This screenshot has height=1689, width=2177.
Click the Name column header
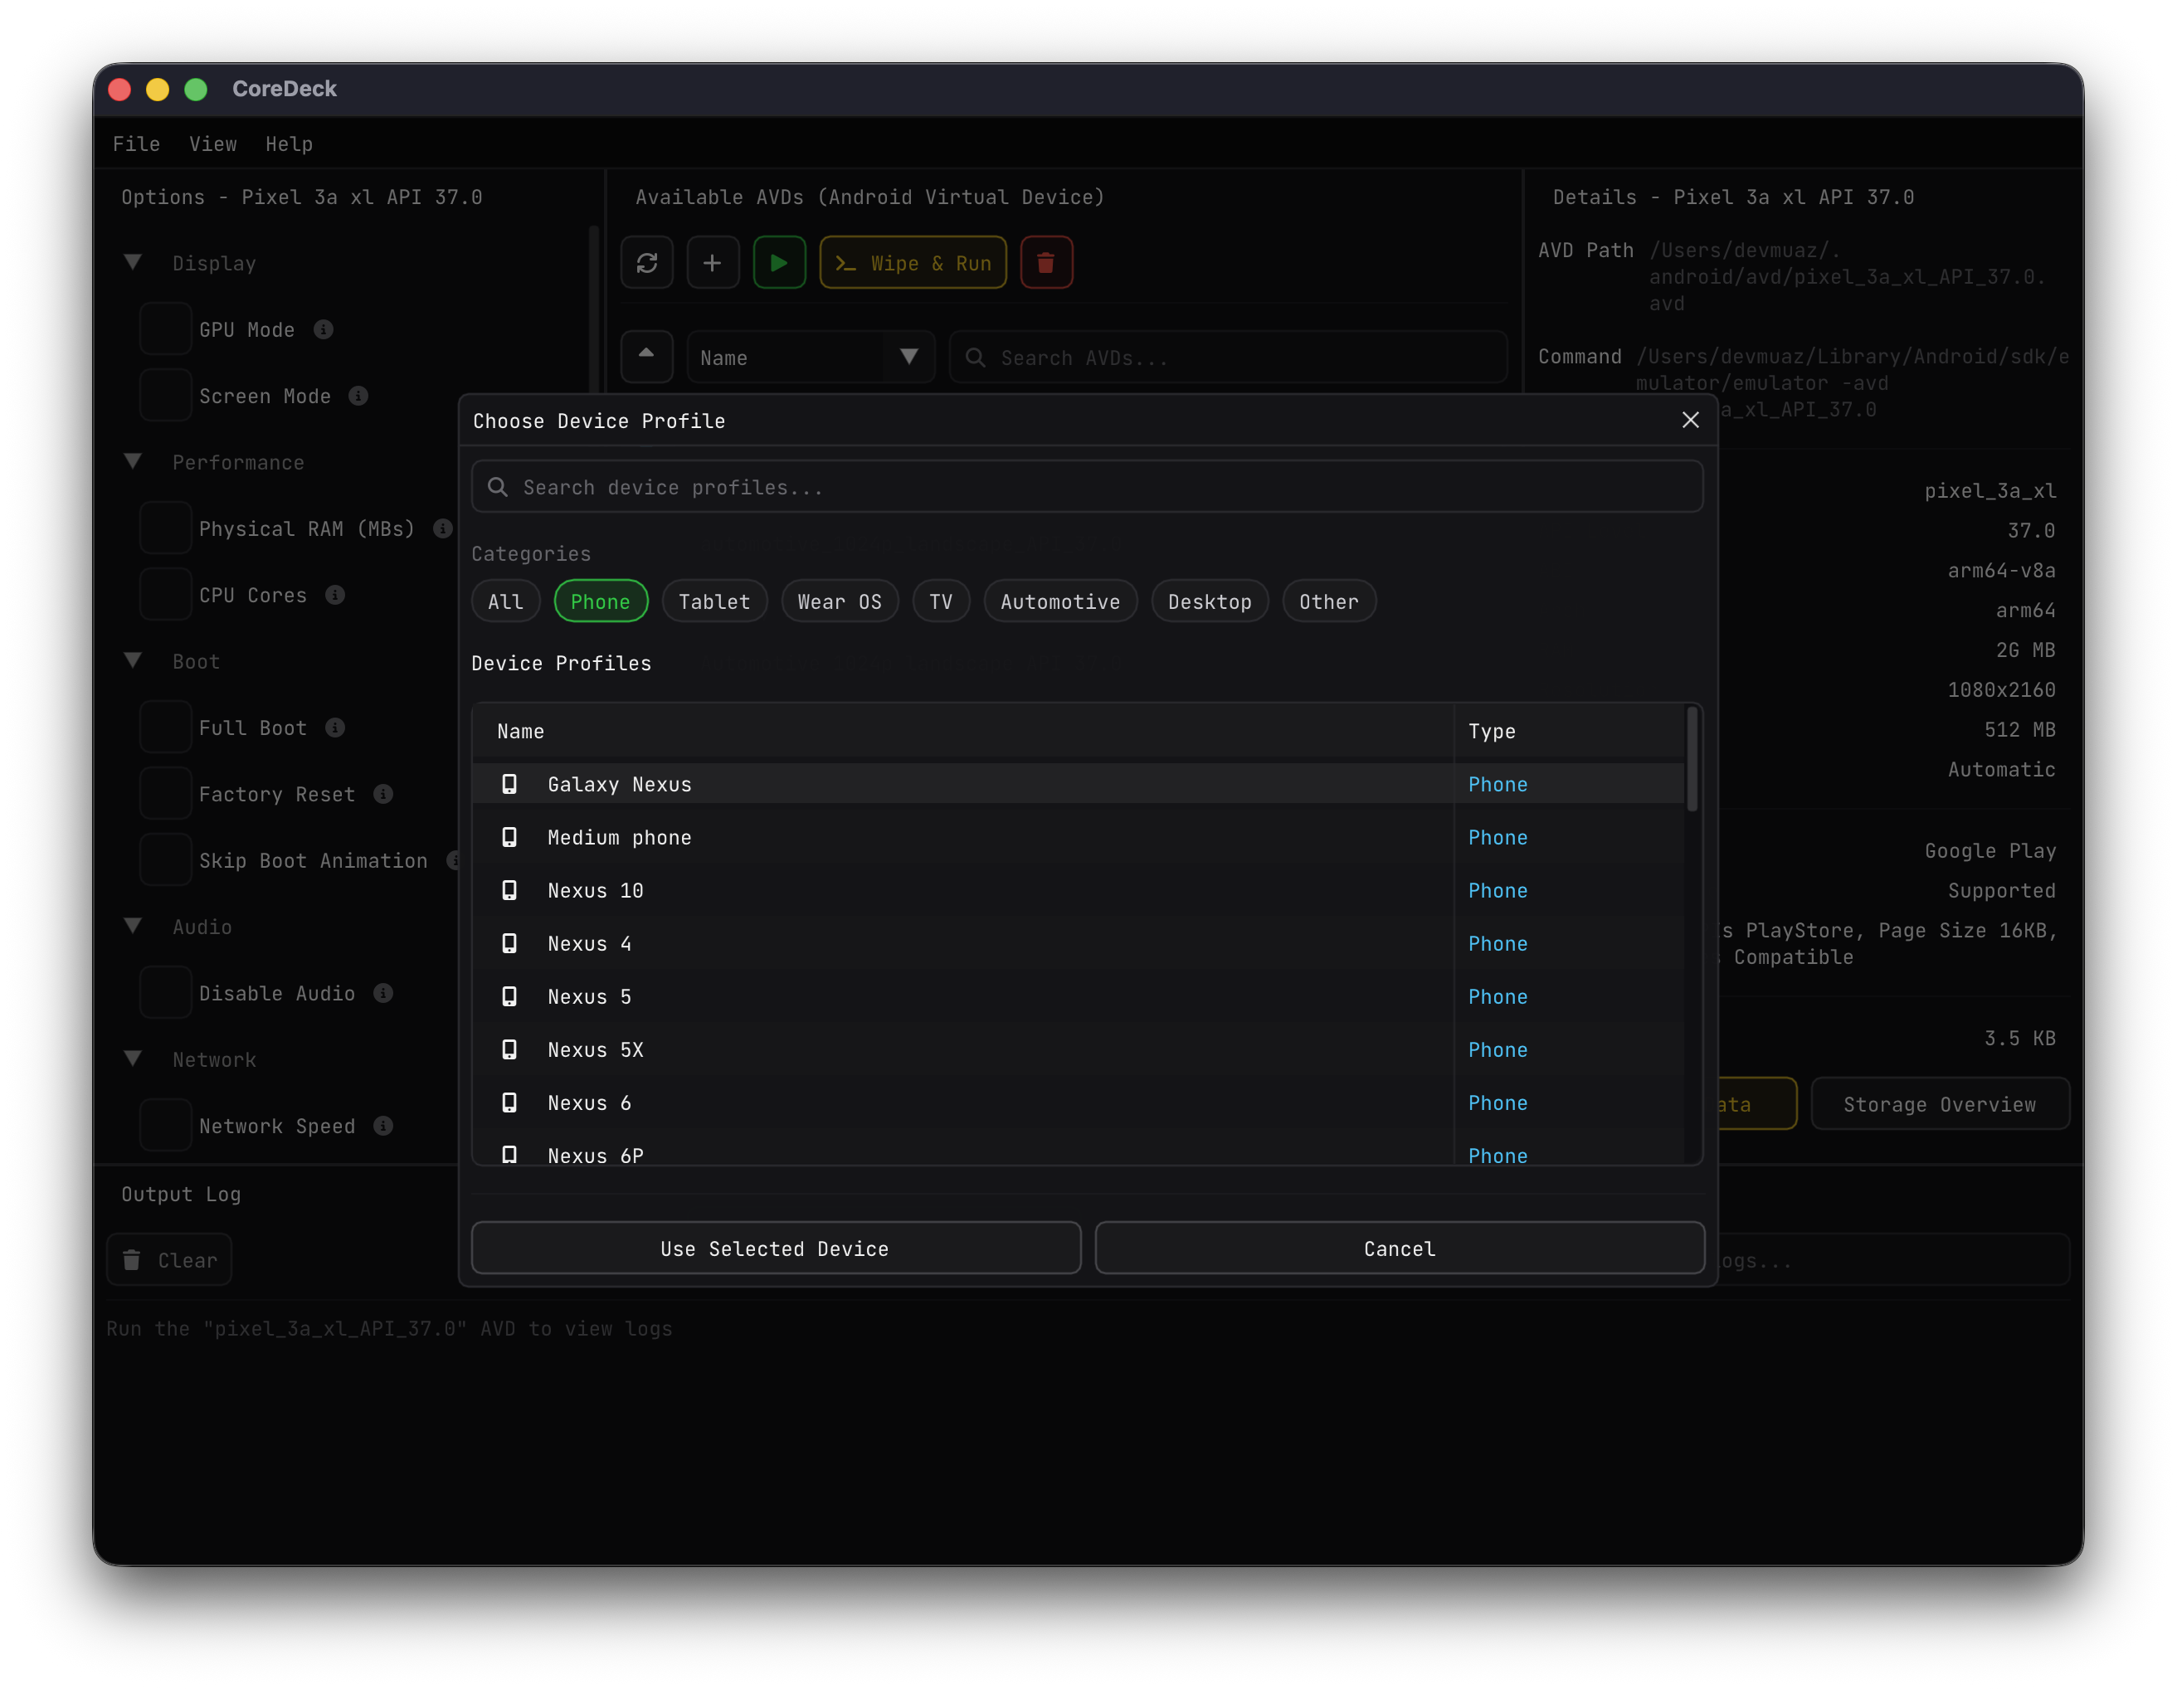pyautogui.click(x=520, y=730)
